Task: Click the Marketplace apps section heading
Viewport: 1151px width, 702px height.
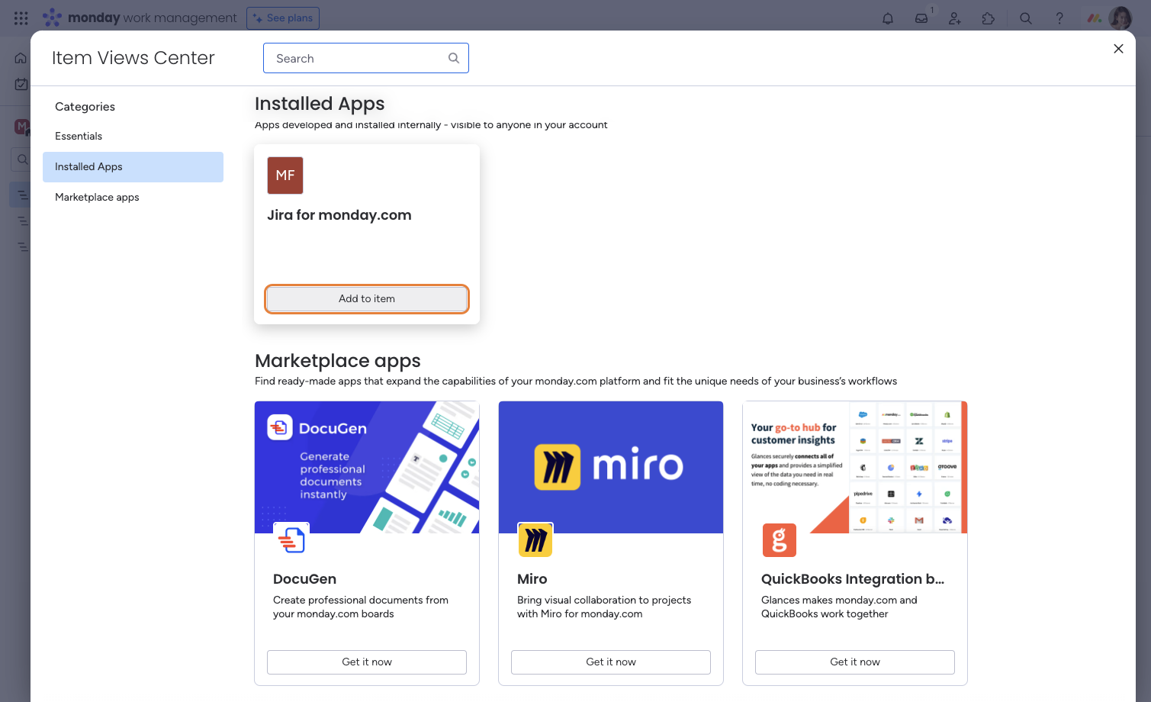Action: pyautogui.click(x=338, y=361)
